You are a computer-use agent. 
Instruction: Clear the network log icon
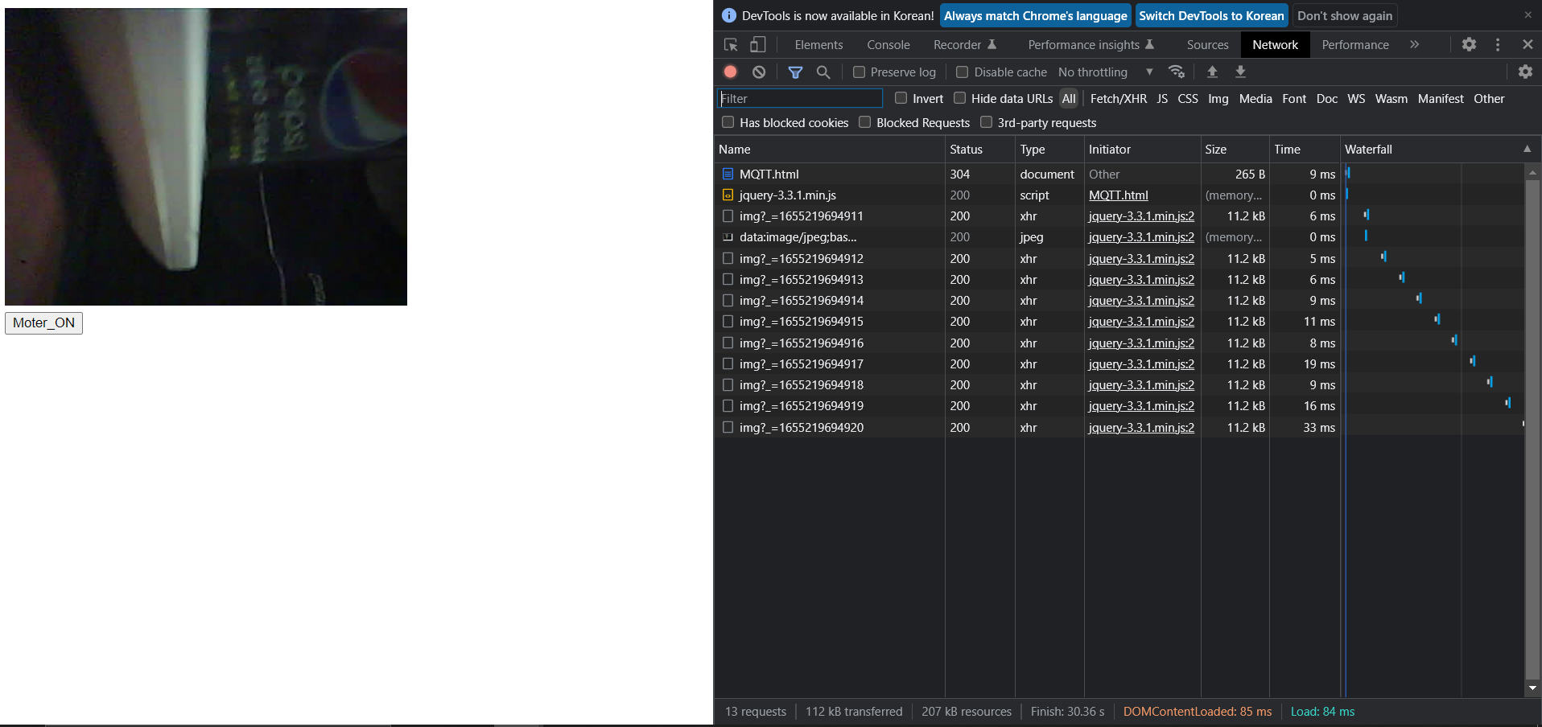pyautogui.click(x=759, y=72)
